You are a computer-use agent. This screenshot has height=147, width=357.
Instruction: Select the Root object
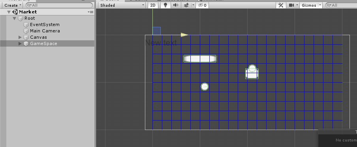(30, 18)
